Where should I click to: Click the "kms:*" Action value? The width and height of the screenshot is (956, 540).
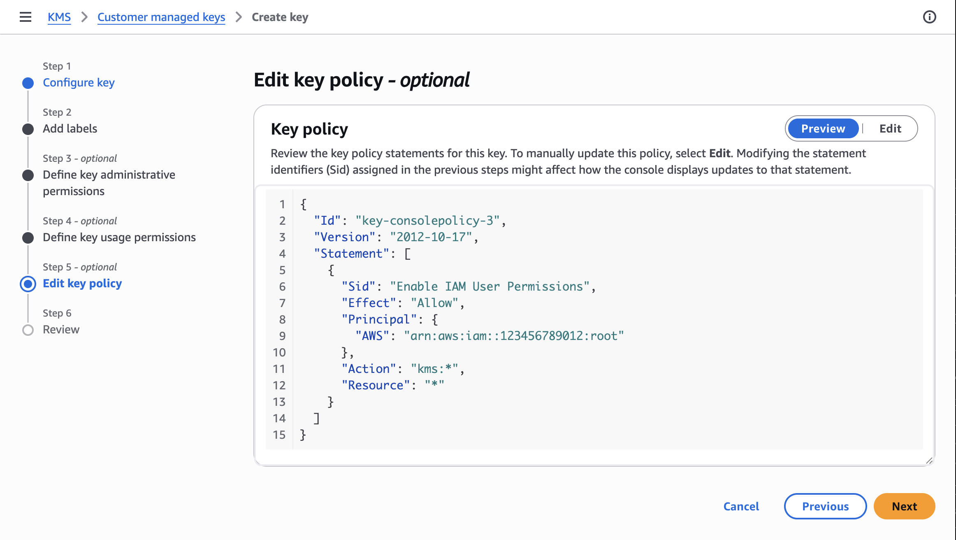click(434, 369)
